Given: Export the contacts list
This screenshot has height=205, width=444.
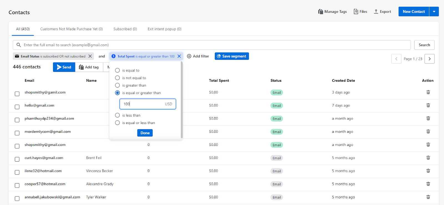Looking at the screenshot, I should (382, 12).
